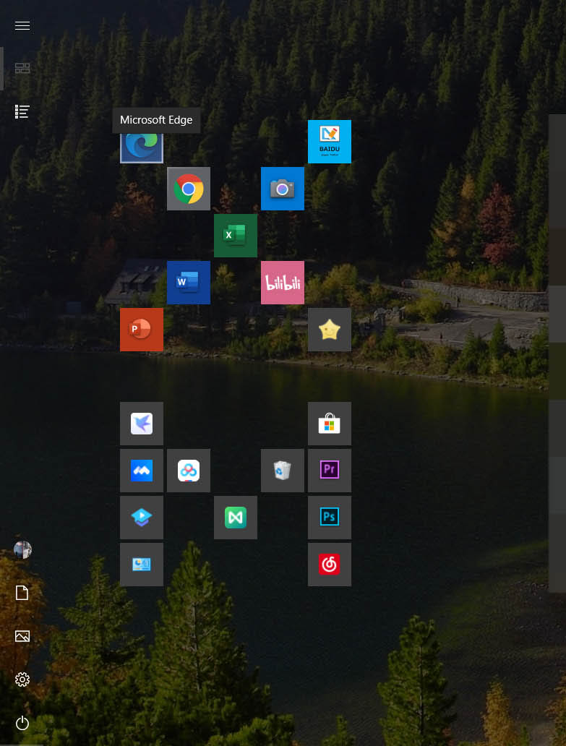Open the Control Panel tile
The width and height of the screenshot is (566, 746).
coord(141,565)
